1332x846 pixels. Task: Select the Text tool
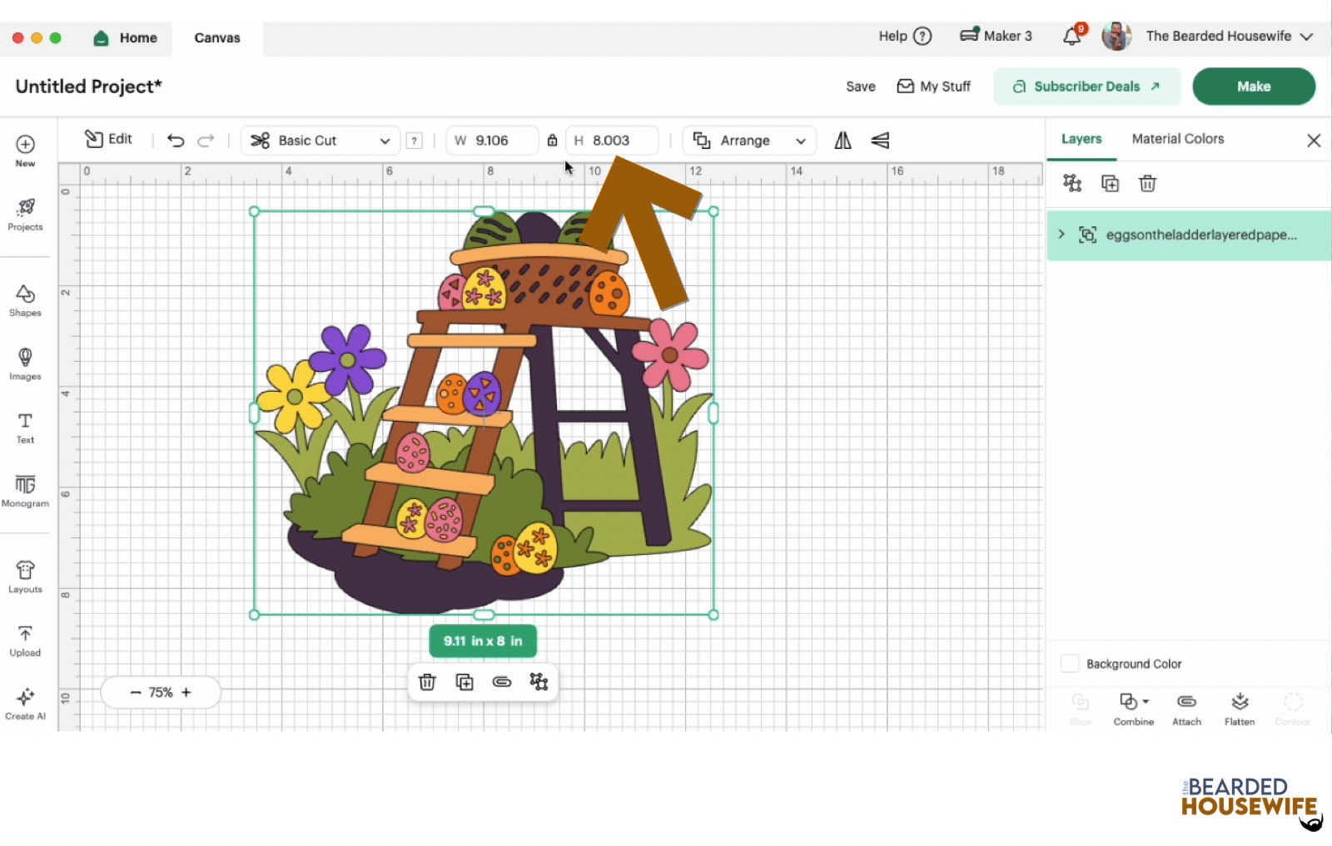pos(25,428)
